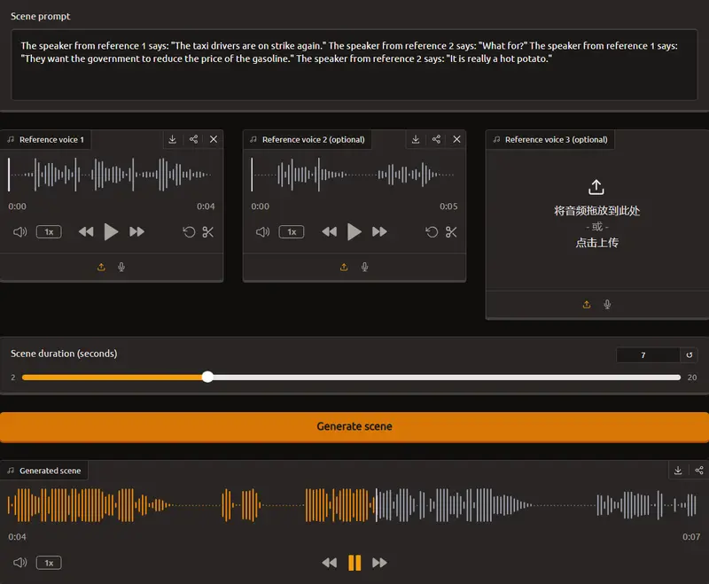Reset scene duration to default
Viewport: 709px width, 584px height.
tap(690, 354)
